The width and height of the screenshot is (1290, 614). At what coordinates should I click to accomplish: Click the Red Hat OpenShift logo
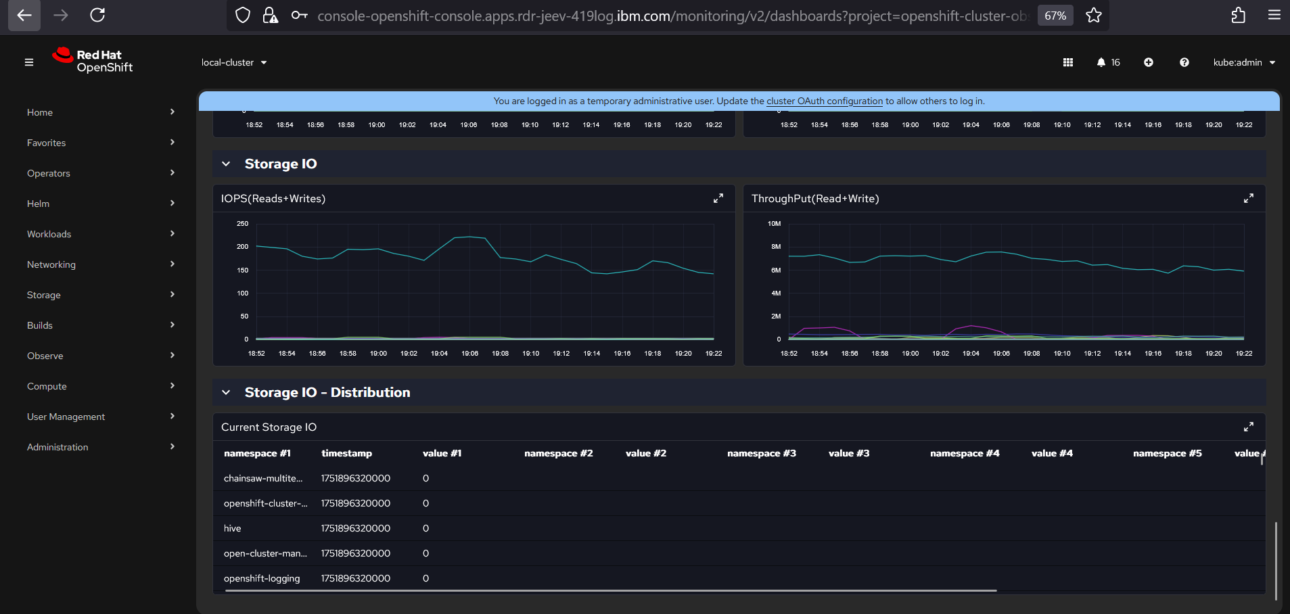point(93,61)
